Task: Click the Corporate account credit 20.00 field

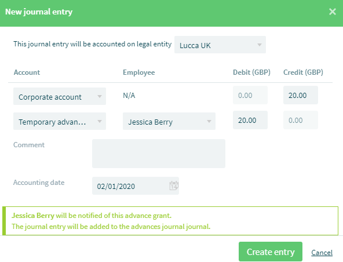Action: tap(301, 95)
